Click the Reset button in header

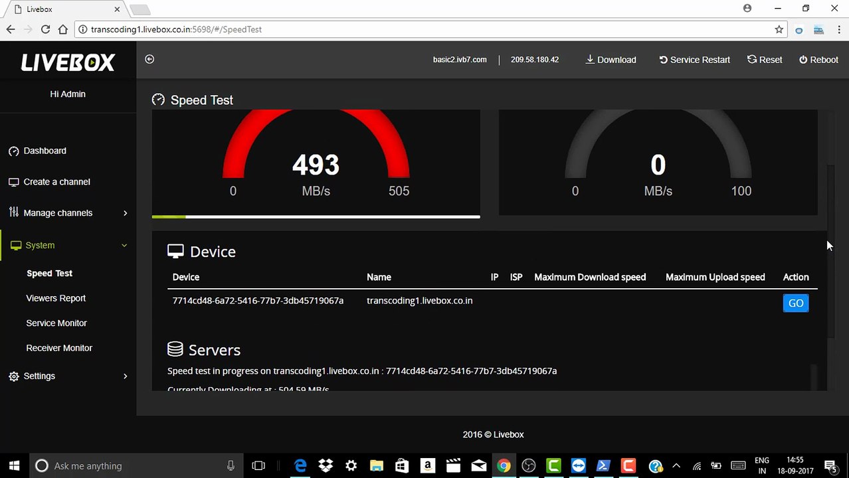click(x=765, y=60)
